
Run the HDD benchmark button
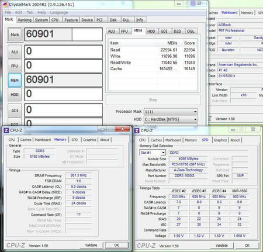tap(15, 95)
